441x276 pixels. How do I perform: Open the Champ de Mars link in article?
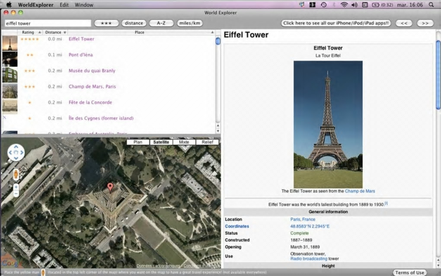(360, 191)
